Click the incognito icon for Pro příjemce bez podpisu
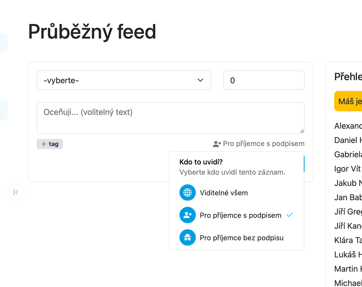 point(188,237)
